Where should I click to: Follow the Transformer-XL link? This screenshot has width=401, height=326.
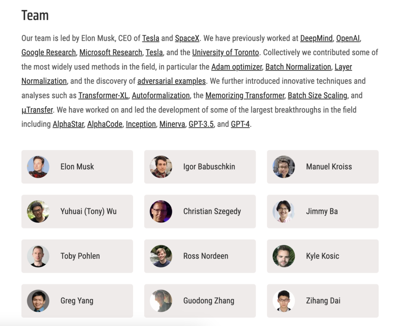click(x=103, y=95)
